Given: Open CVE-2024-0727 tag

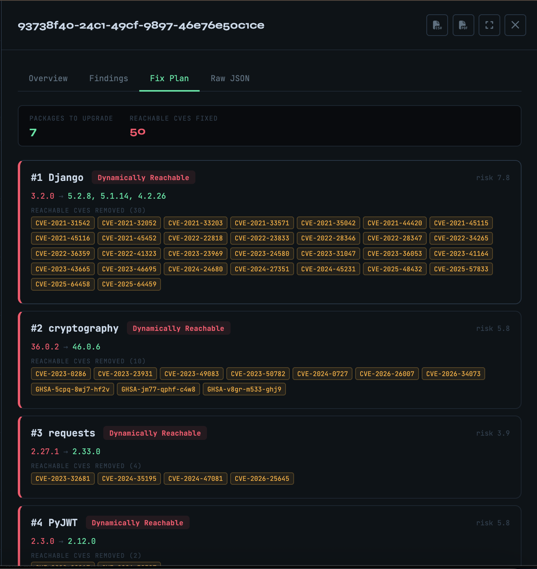Looking at the screenshot, I should [x=323, y=374].
